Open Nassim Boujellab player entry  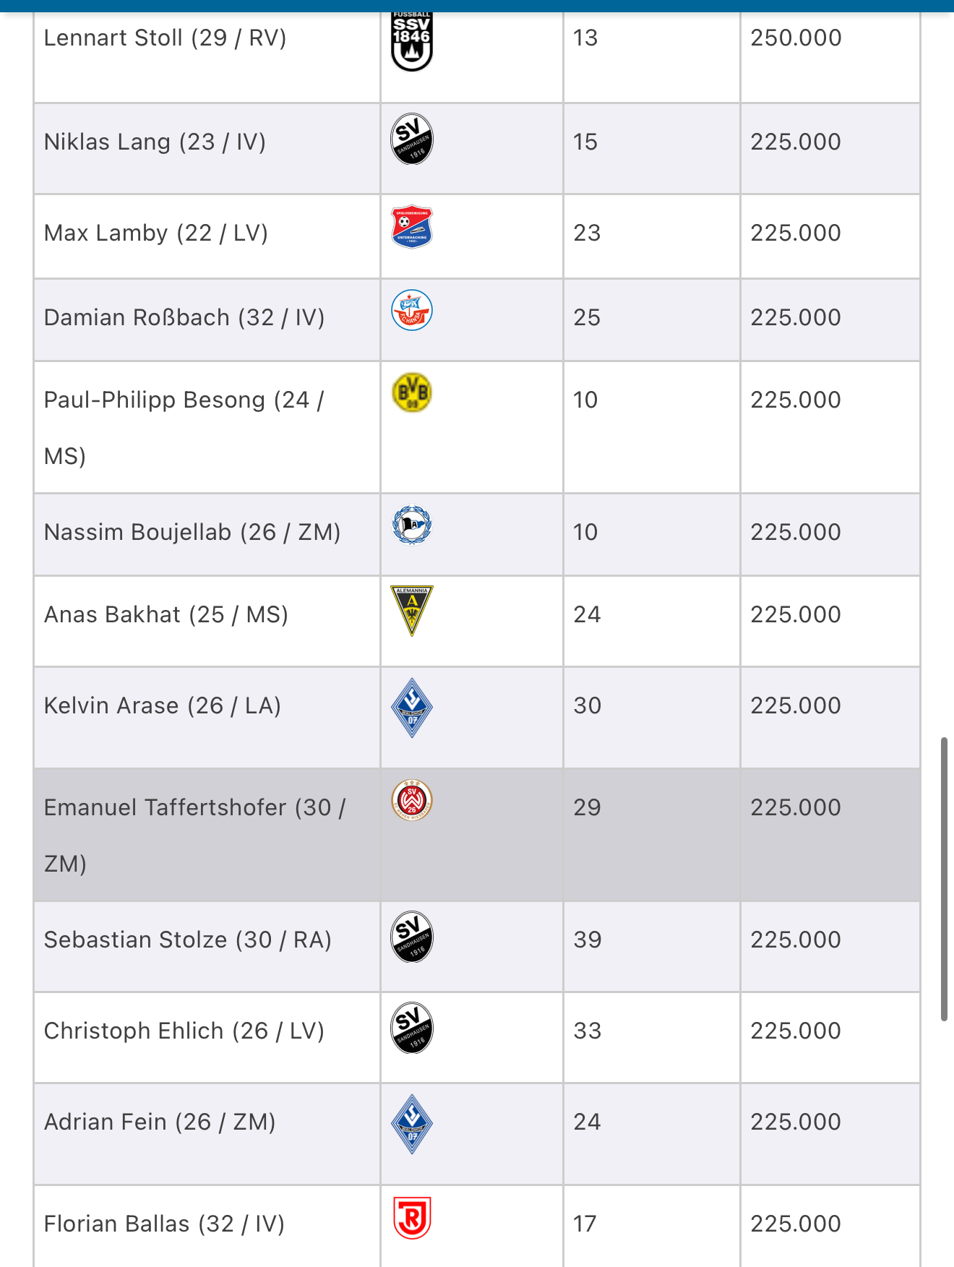[x=192, y=532]
